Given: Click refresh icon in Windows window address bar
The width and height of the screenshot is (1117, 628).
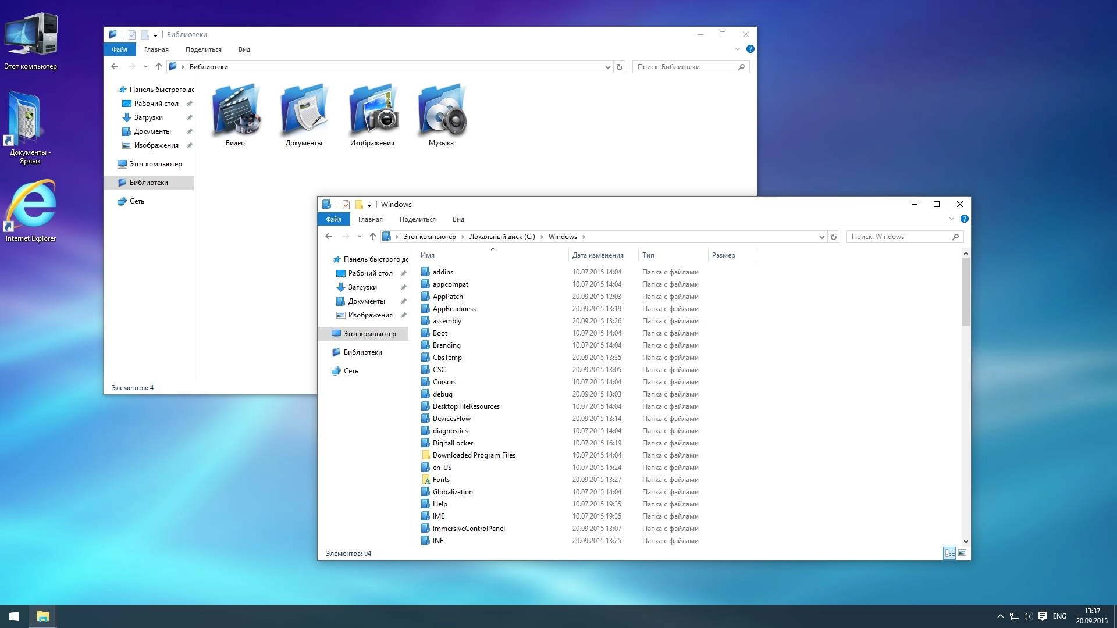Looking at the screenshot, I should [x=834, y=237].
